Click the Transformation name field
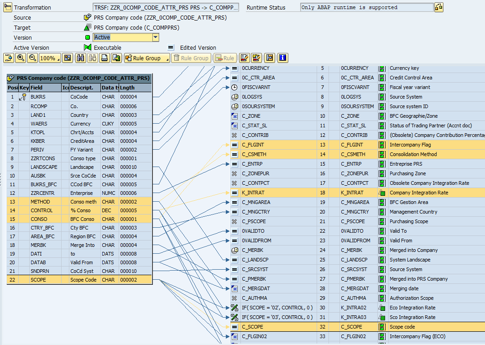 (166, 8)
